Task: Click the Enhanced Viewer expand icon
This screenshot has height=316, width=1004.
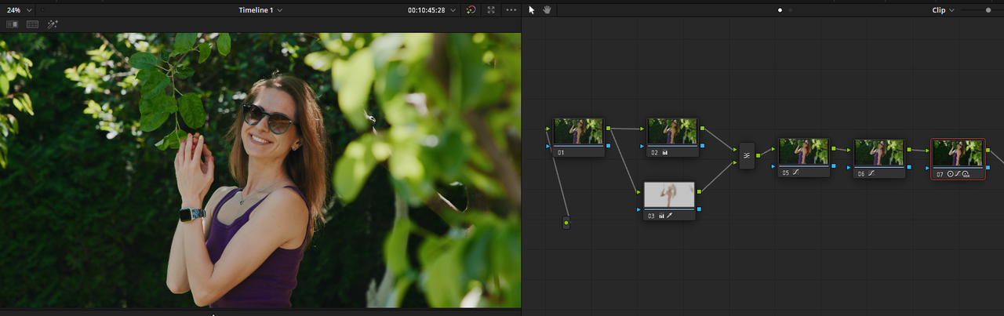Action: click(491, 10)
